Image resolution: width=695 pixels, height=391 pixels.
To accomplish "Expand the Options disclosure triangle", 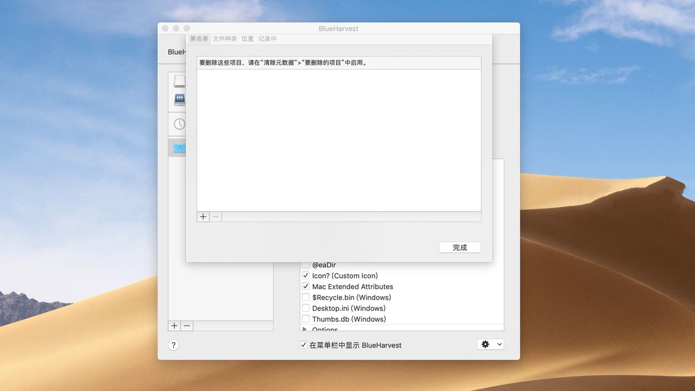I will (305, 329).
